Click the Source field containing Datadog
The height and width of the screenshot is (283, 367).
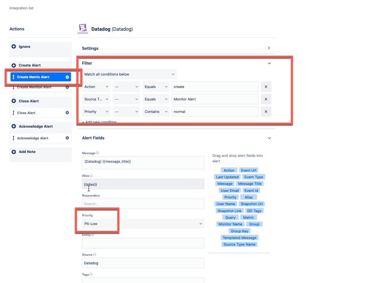pos(143,263)
